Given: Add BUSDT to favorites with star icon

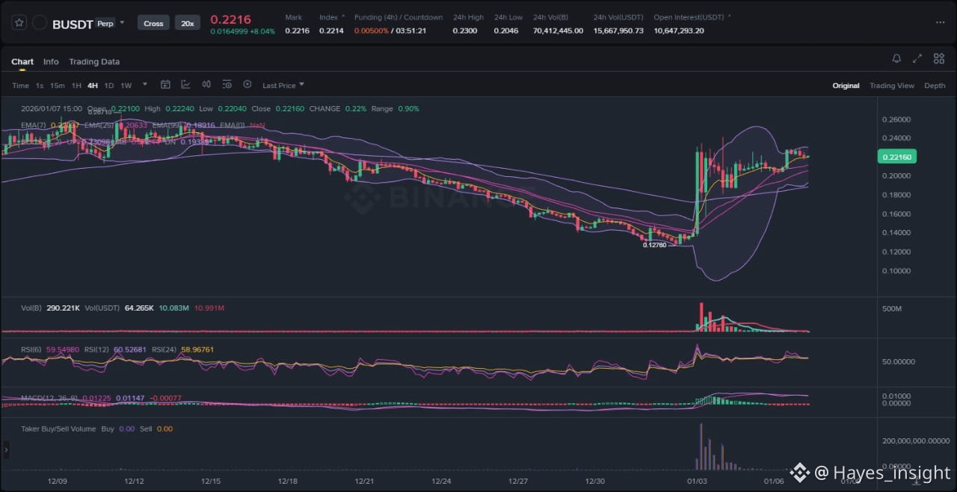Looking at the screenshot, I should (x=19, y=22).
